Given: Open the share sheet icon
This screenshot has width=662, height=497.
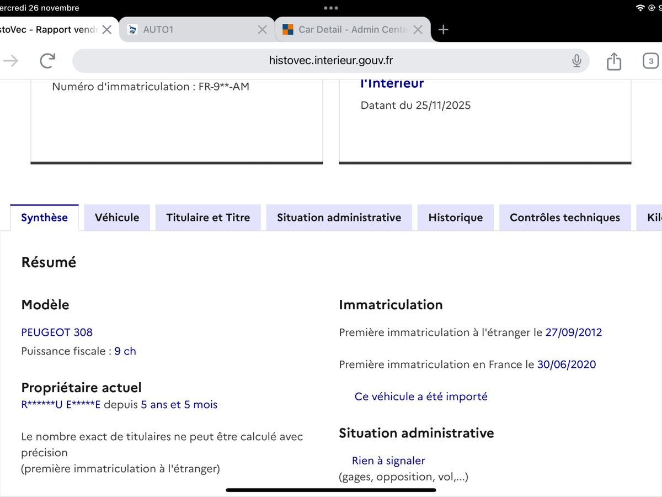Looking at the screenshot, I should [614, 61].
